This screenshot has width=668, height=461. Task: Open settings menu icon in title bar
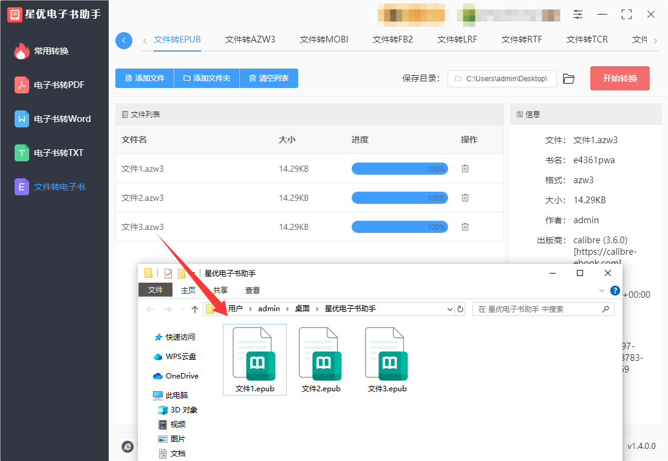578,15
